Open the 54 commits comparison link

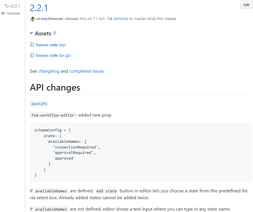pyautogui.click(x=118, y=19)
